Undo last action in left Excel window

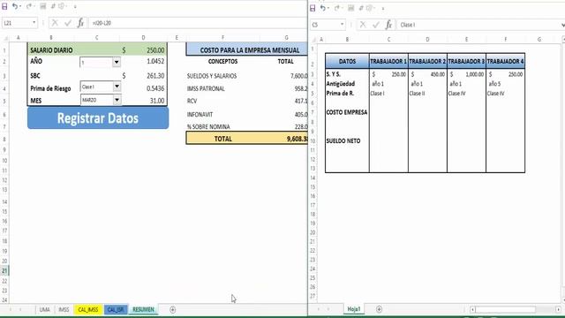[x=15, y=6]
